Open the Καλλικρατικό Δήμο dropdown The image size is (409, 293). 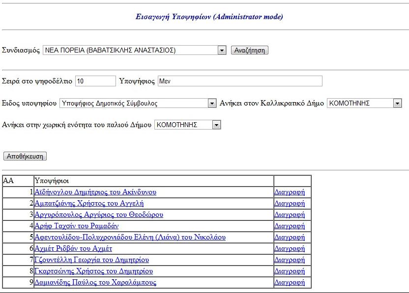click(364, 104)
